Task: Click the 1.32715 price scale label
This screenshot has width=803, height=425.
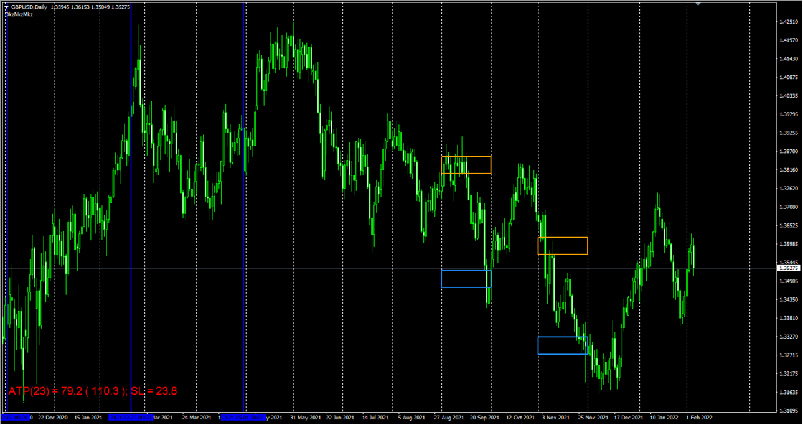Action: (789, 355)
